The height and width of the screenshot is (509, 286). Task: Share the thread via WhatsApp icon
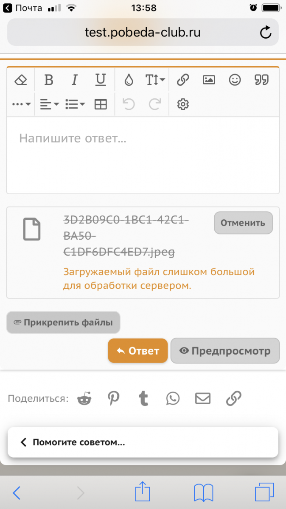tap(173, 398)
